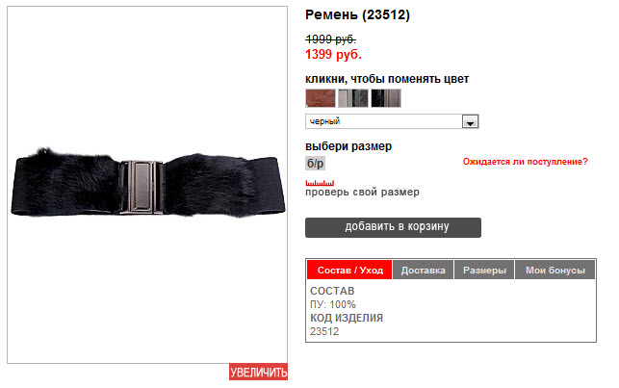Open the черный color select field
This screenshot has height=388, width=619.
point(392,121)
